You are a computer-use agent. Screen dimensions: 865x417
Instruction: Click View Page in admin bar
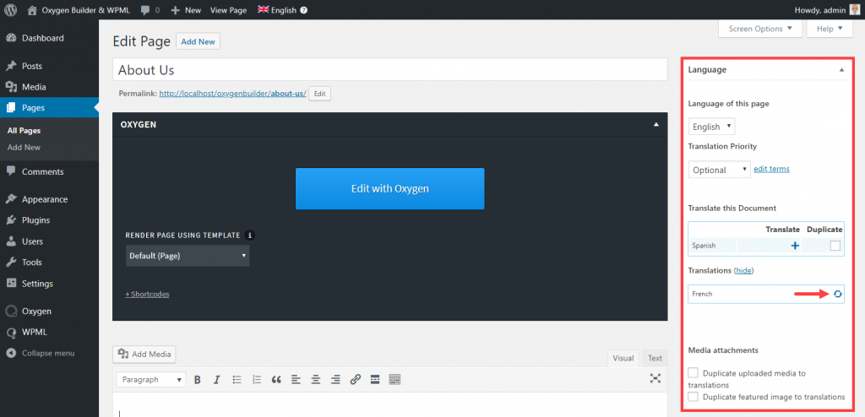[x=228, y=10]
